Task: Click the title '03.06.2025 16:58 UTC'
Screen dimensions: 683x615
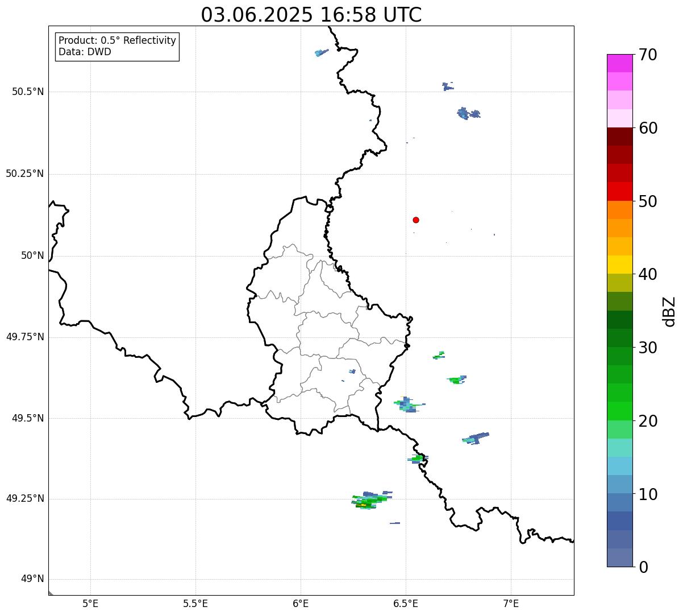Action: (x=311, y=15)
